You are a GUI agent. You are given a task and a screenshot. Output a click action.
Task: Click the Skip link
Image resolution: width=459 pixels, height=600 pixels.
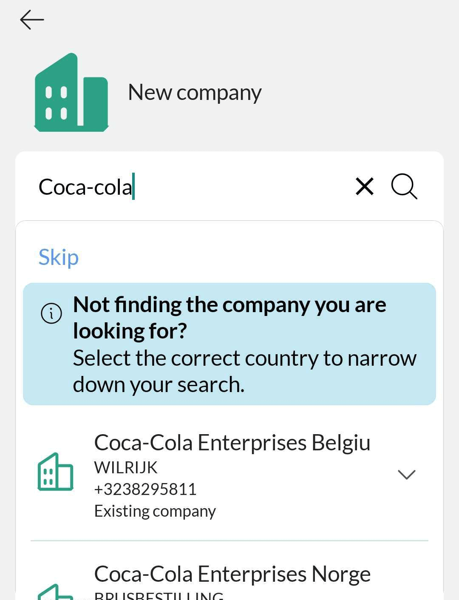point(58,257)
